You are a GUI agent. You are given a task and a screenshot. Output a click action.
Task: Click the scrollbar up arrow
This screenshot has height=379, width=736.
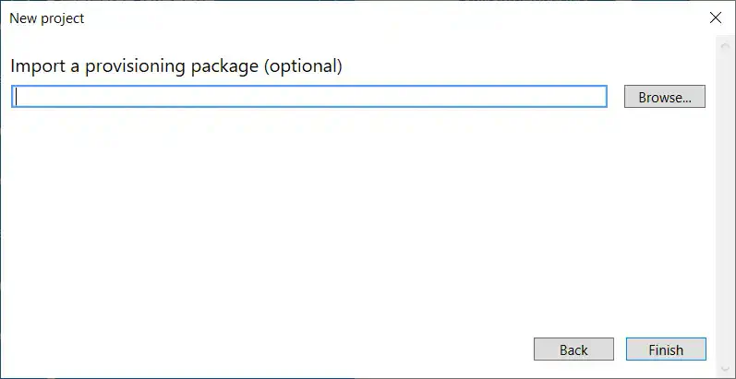pyautogui.click(x=724, y=43)
